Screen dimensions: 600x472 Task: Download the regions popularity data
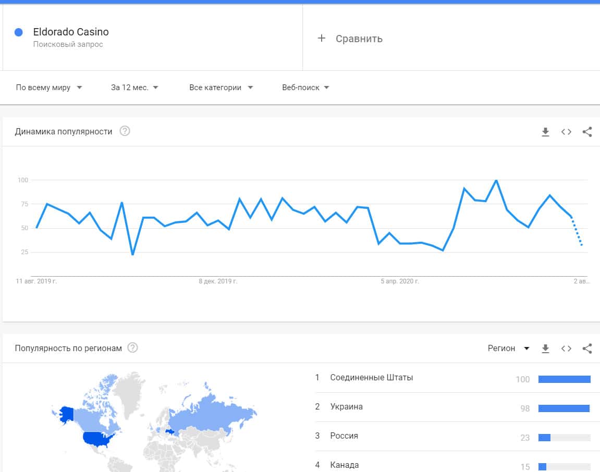tap(545, 349)
